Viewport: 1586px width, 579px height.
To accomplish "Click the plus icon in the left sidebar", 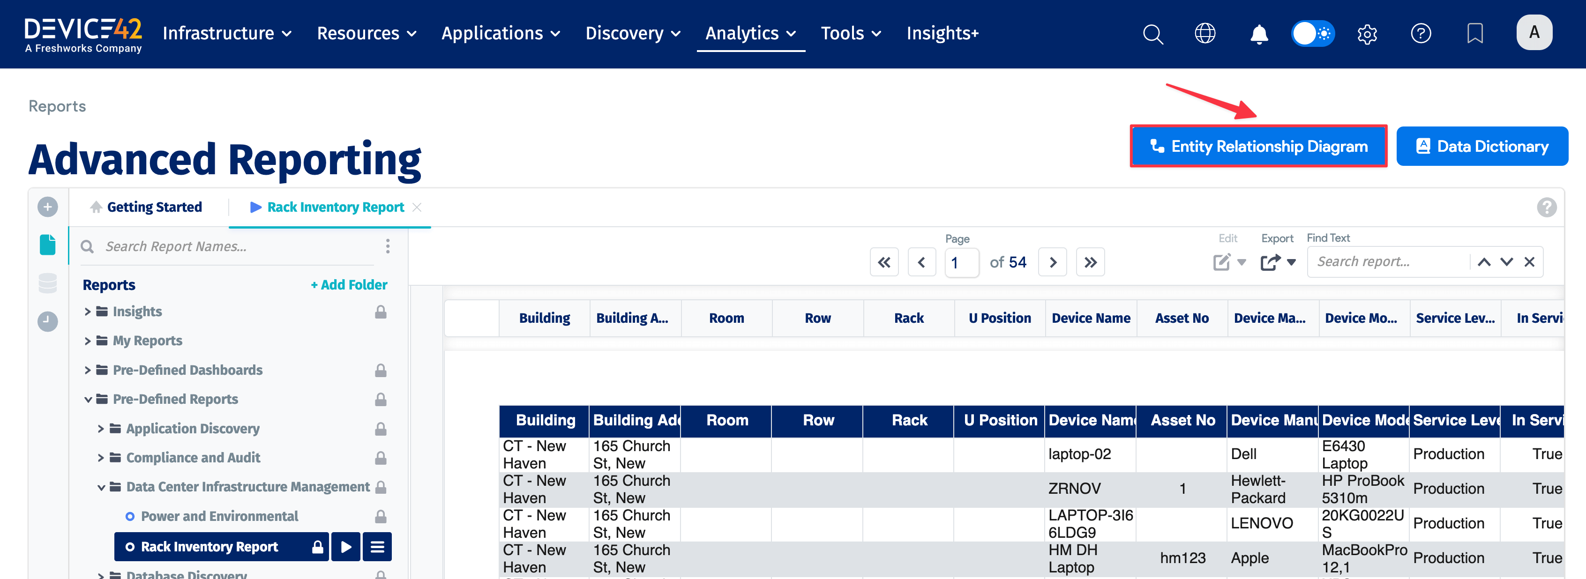I will tap(47, 207).
